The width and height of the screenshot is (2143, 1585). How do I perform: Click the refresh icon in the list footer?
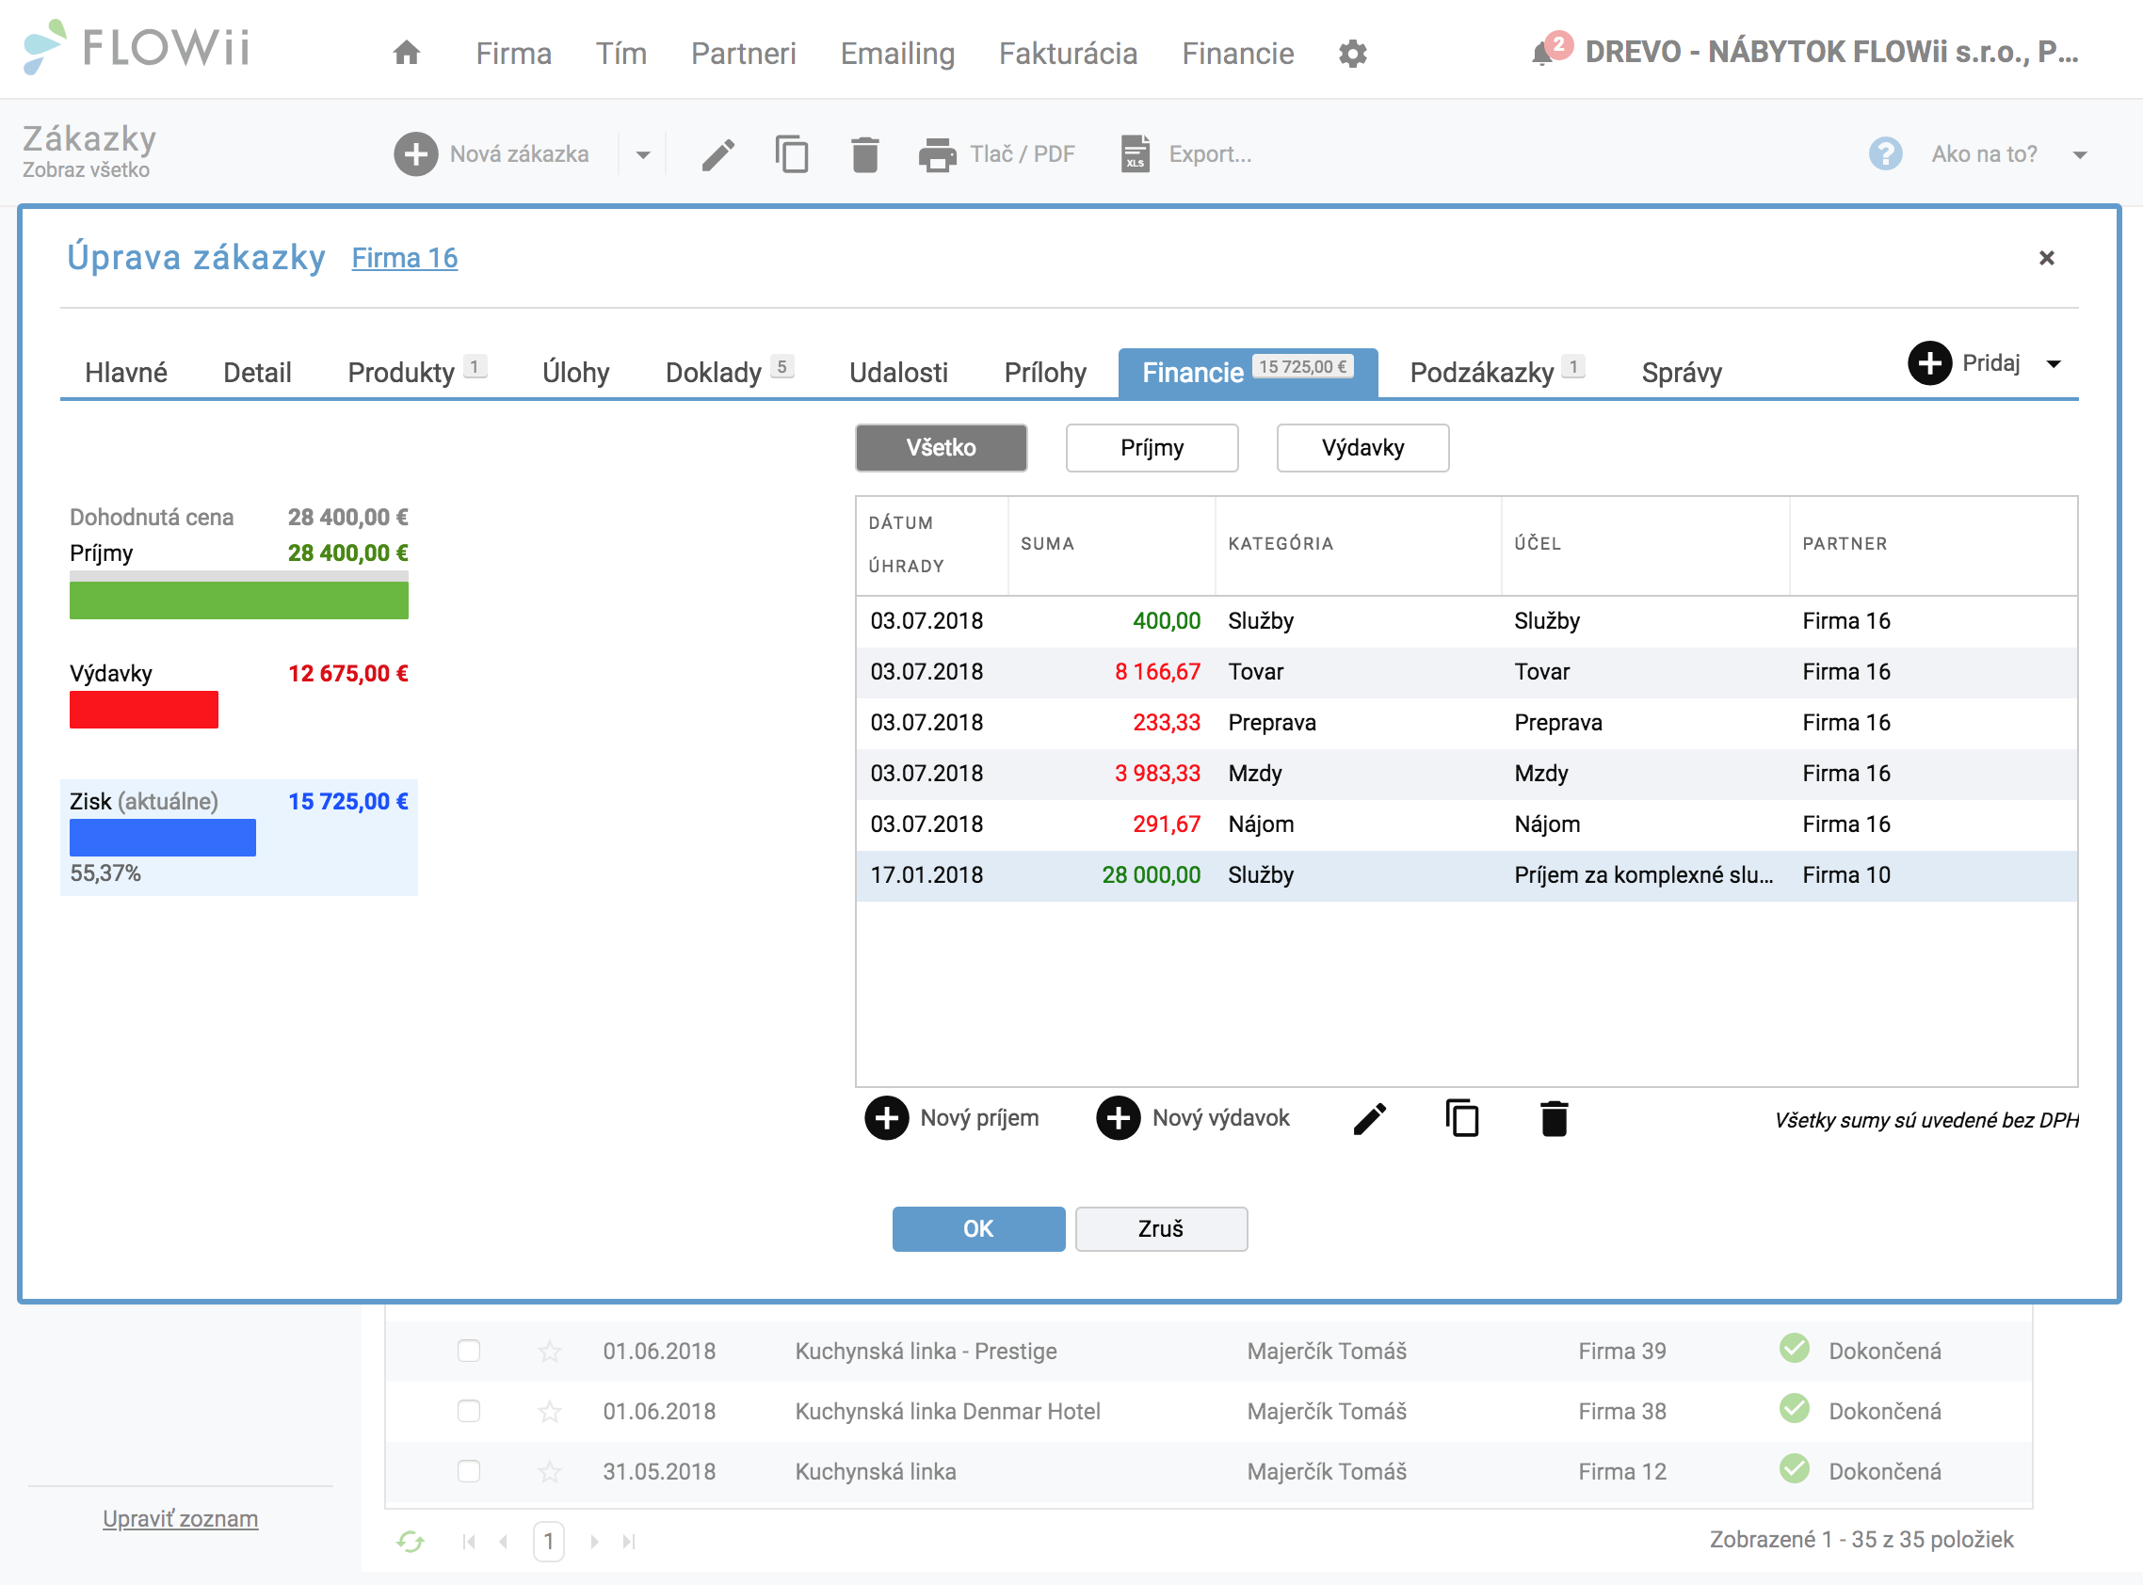pos(411,1541)
